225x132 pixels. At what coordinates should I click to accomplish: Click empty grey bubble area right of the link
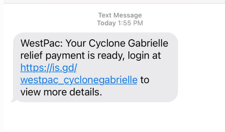point(127,68)
